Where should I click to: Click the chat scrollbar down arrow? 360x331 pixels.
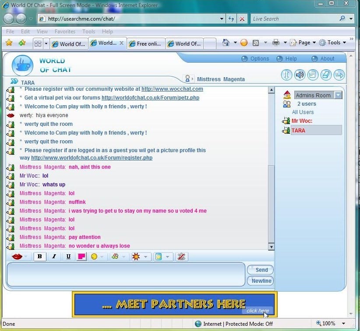click(271, 247)
